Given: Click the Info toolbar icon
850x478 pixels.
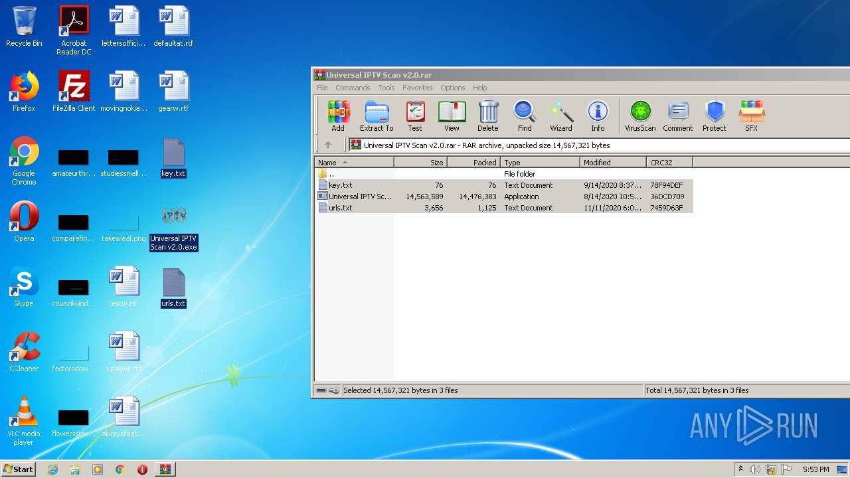Looking at the screenshot, I should tap(598, 116).
